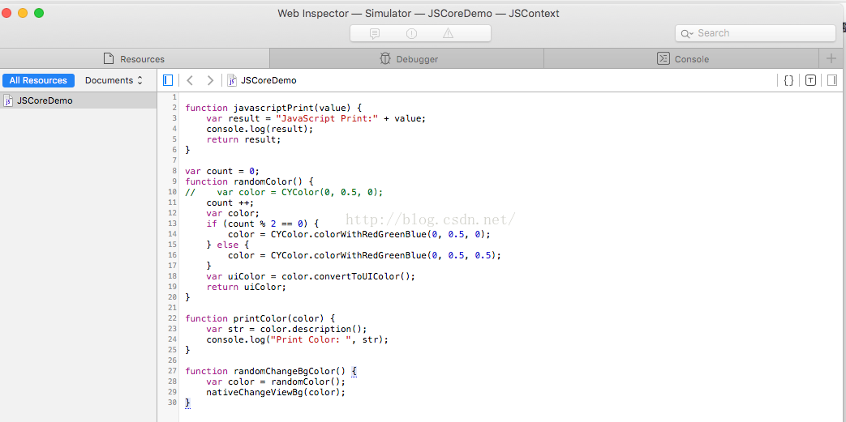The height and width of the screenshot is (422, 846).
Task: Show console log messages icon
Action: (375, 33)
